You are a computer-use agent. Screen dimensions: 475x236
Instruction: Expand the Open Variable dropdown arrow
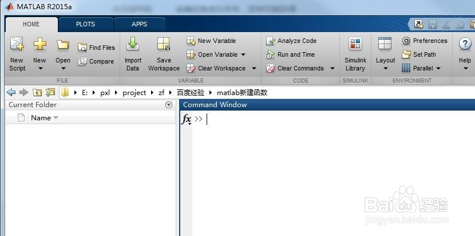point(243,54)
